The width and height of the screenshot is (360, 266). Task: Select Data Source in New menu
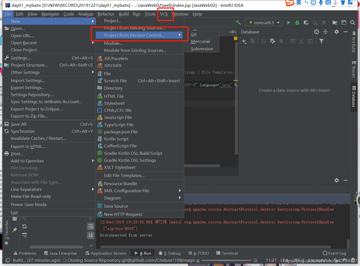[x=140, y=206]
